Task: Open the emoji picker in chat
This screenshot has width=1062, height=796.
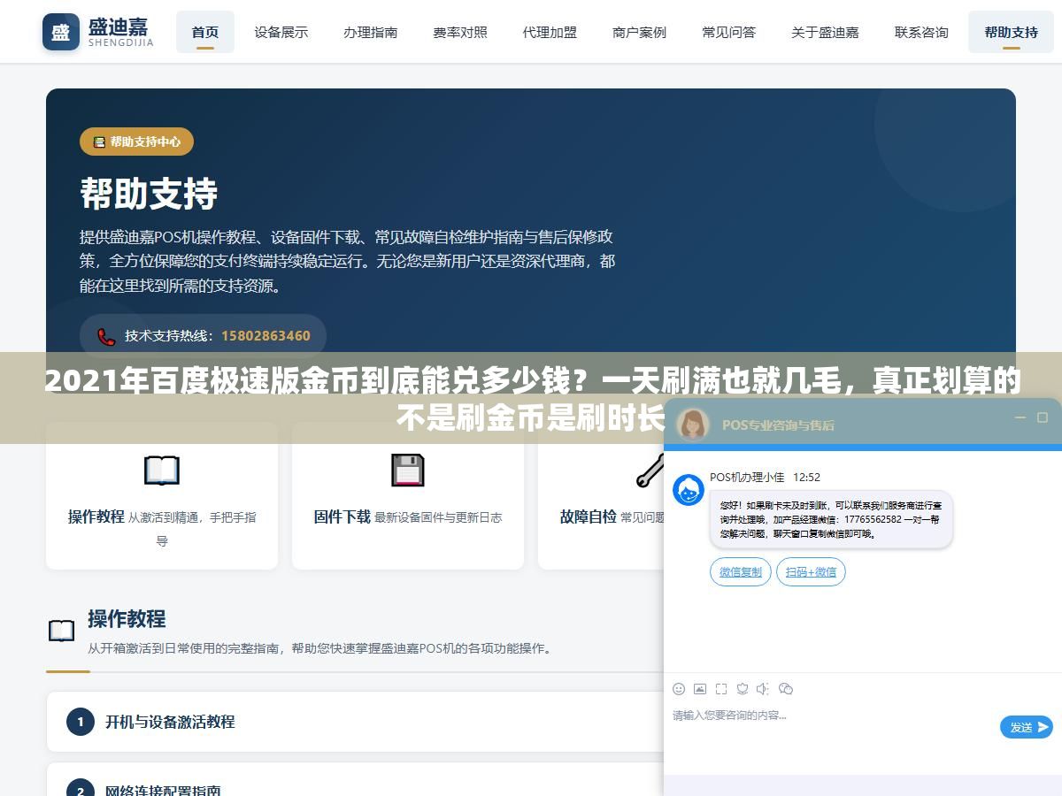Action: 679,689
